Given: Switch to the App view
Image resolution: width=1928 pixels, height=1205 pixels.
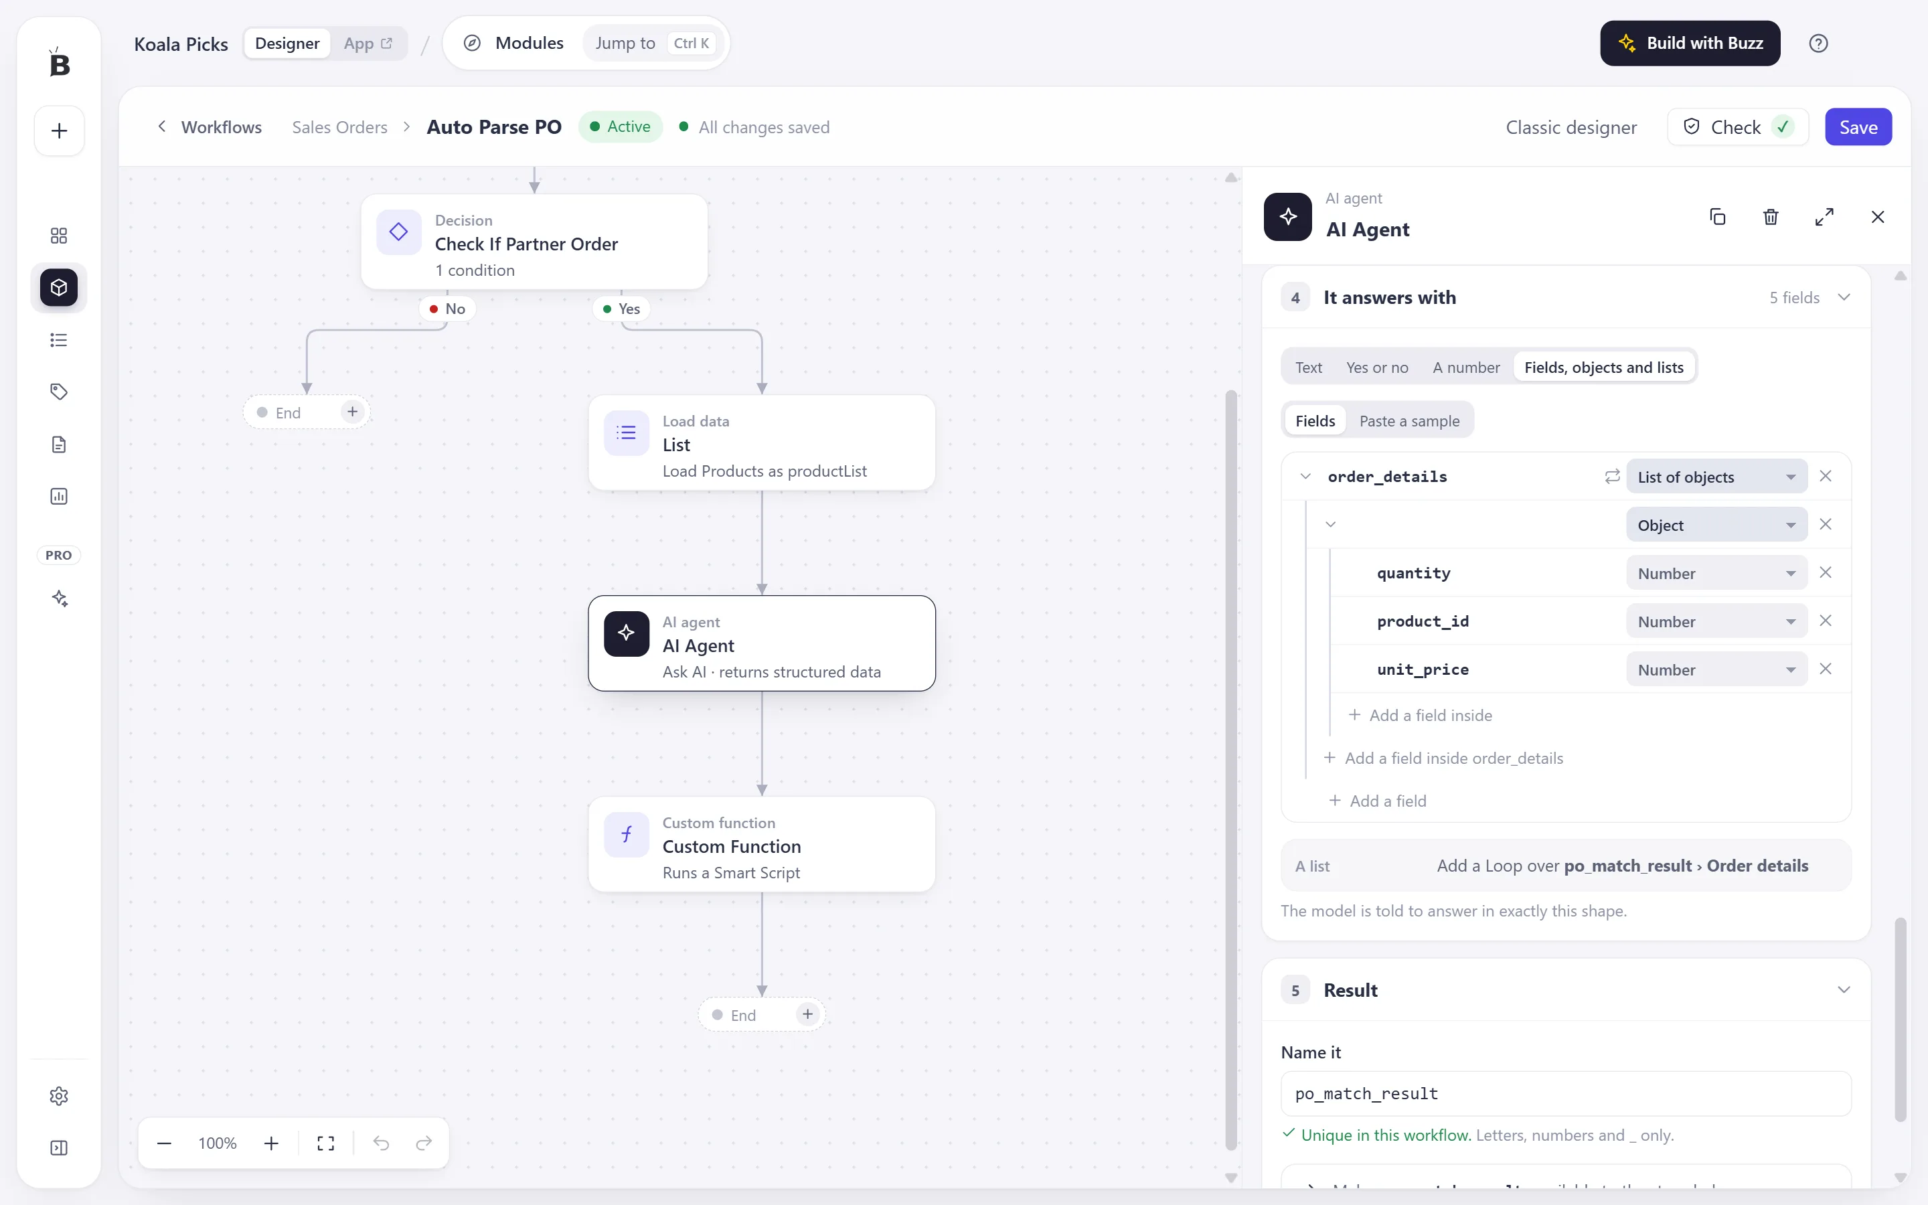Looking at the screenshot, I should 368,43.
